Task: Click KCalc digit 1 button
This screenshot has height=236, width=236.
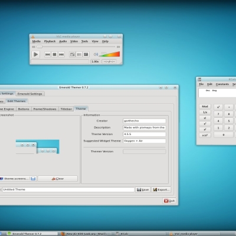Action: [218, 128]
